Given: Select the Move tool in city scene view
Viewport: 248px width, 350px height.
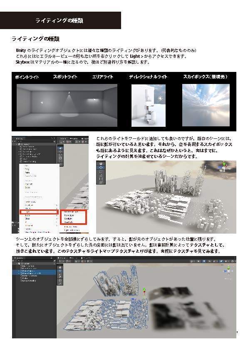Looking at the screenshot, I should point(101,167).
